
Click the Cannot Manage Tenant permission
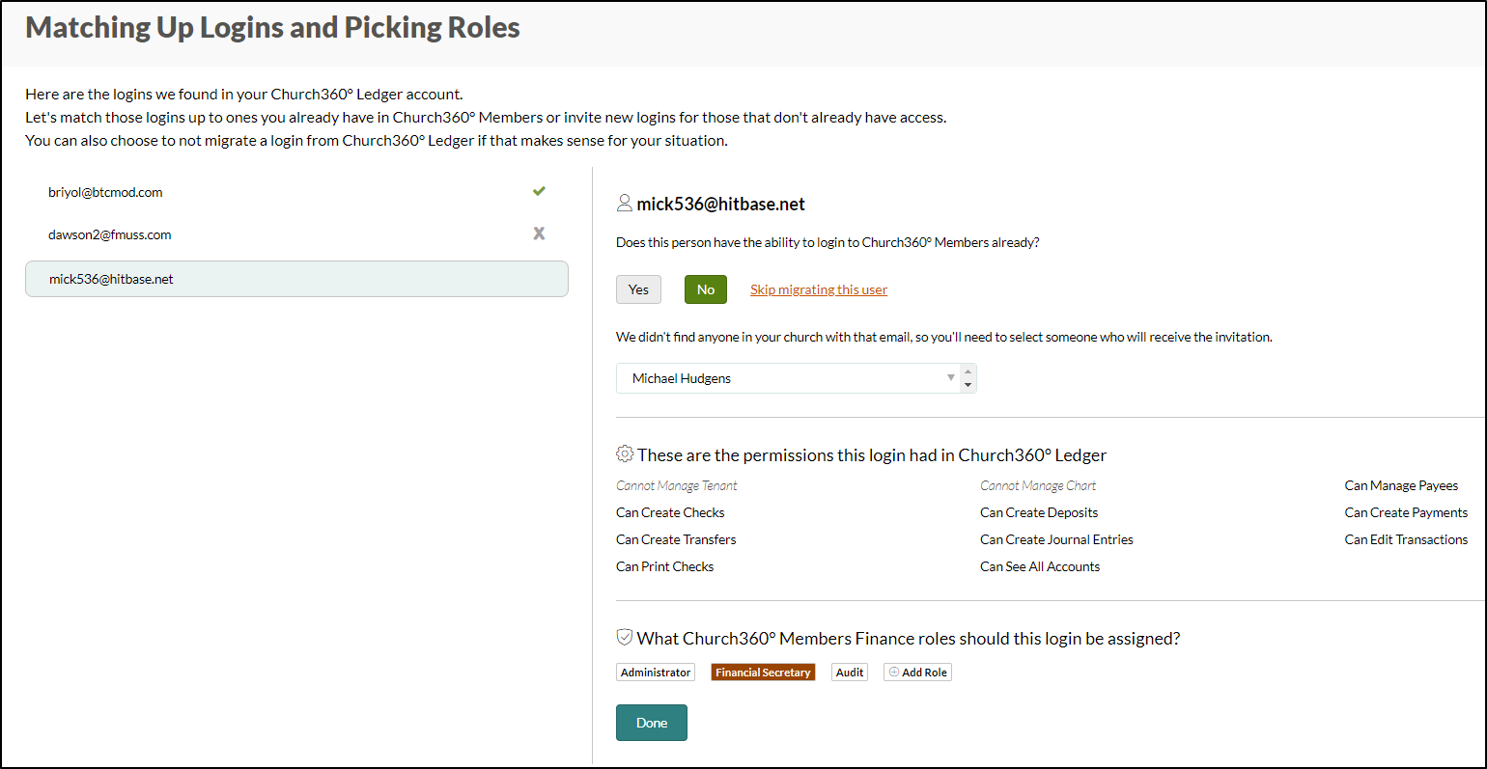677,485
